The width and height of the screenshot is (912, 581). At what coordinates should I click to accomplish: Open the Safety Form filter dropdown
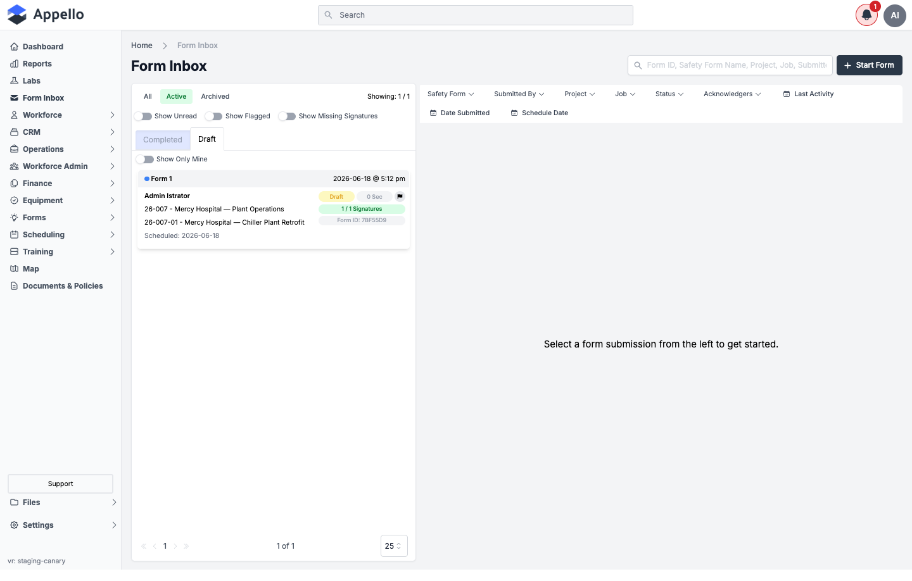[x=450, y=94]
